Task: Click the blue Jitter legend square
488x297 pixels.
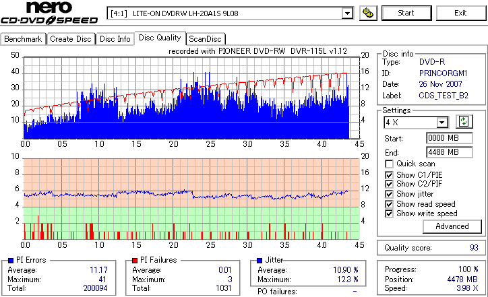Action: pyautogui.click(x=260, y=261)
